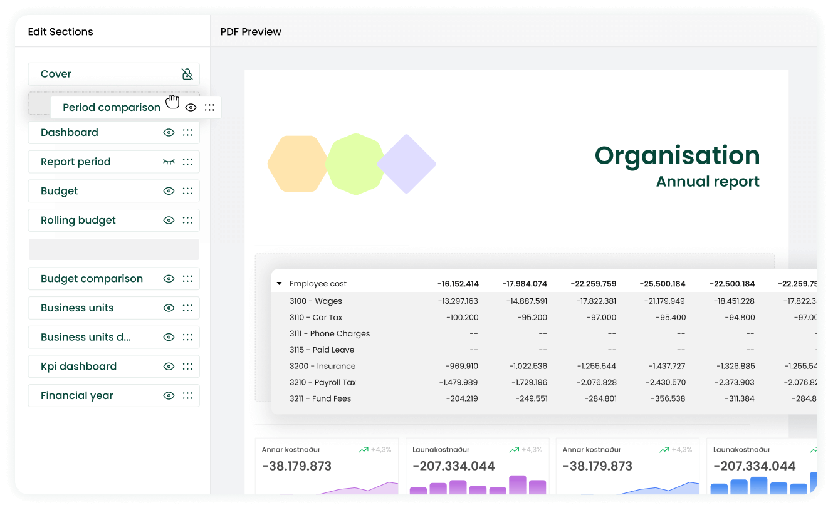The image size is (833, 510).
Task: Click the empty placeholder drop slot in sidebar
Action: [x=113, y=249]
